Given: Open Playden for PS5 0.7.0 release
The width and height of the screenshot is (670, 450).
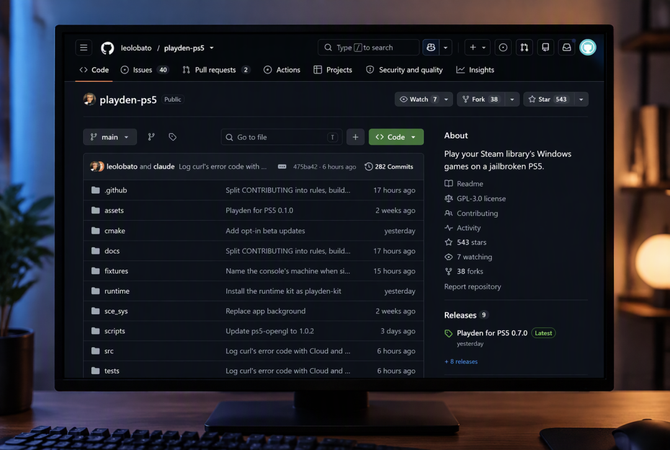Looking at the screenshot, I should click(492, 333).
